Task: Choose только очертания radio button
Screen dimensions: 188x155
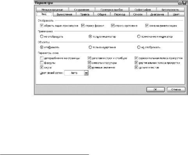Action: pyautogui.click(x=90, y=47)
